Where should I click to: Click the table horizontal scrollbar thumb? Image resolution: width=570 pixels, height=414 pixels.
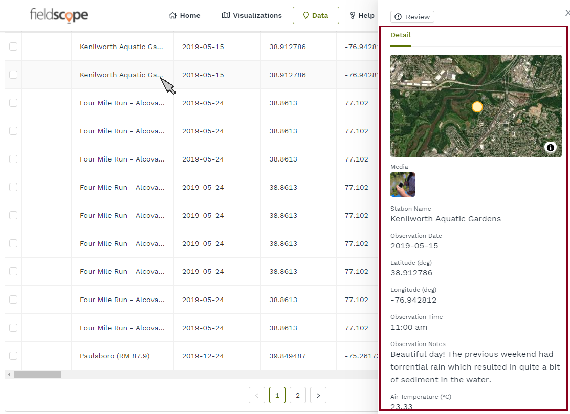(x=37, y=374)
